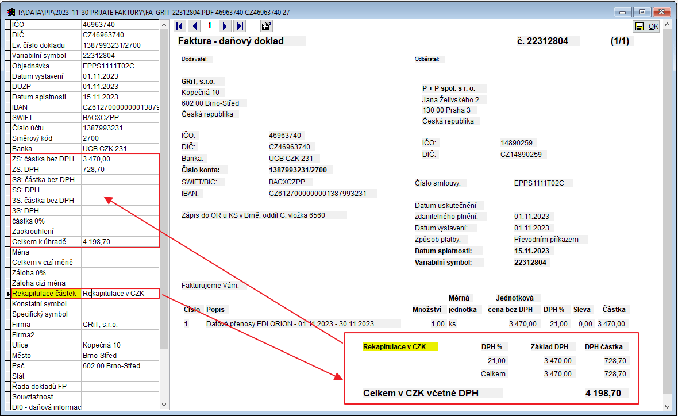Click the field list vertical scrollbar thumb
678x416 pixels.
coord(164,190)
